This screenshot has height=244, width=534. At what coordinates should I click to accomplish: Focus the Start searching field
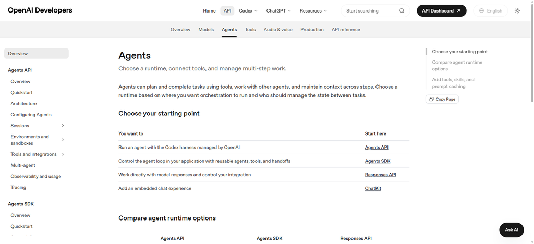point(375,11)
